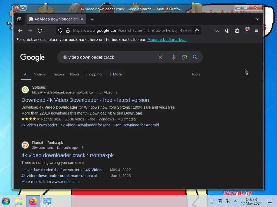Screen dimensions: 277x207
Task: Open a new tab
Action: tap(92, 19)
